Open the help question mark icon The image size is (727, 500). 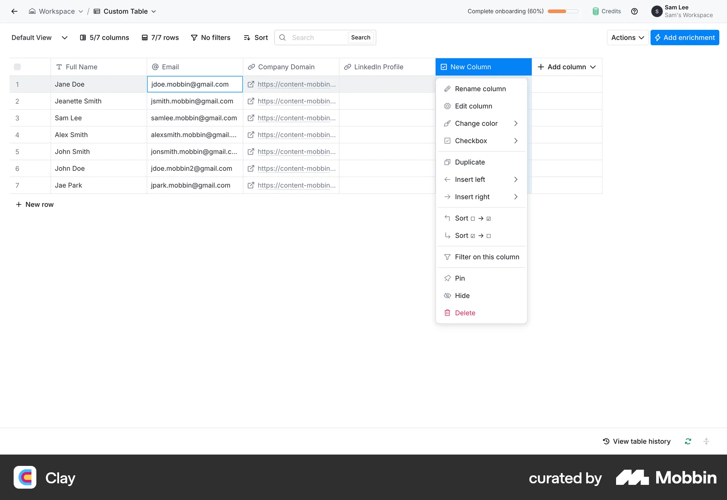coord(634,11)
